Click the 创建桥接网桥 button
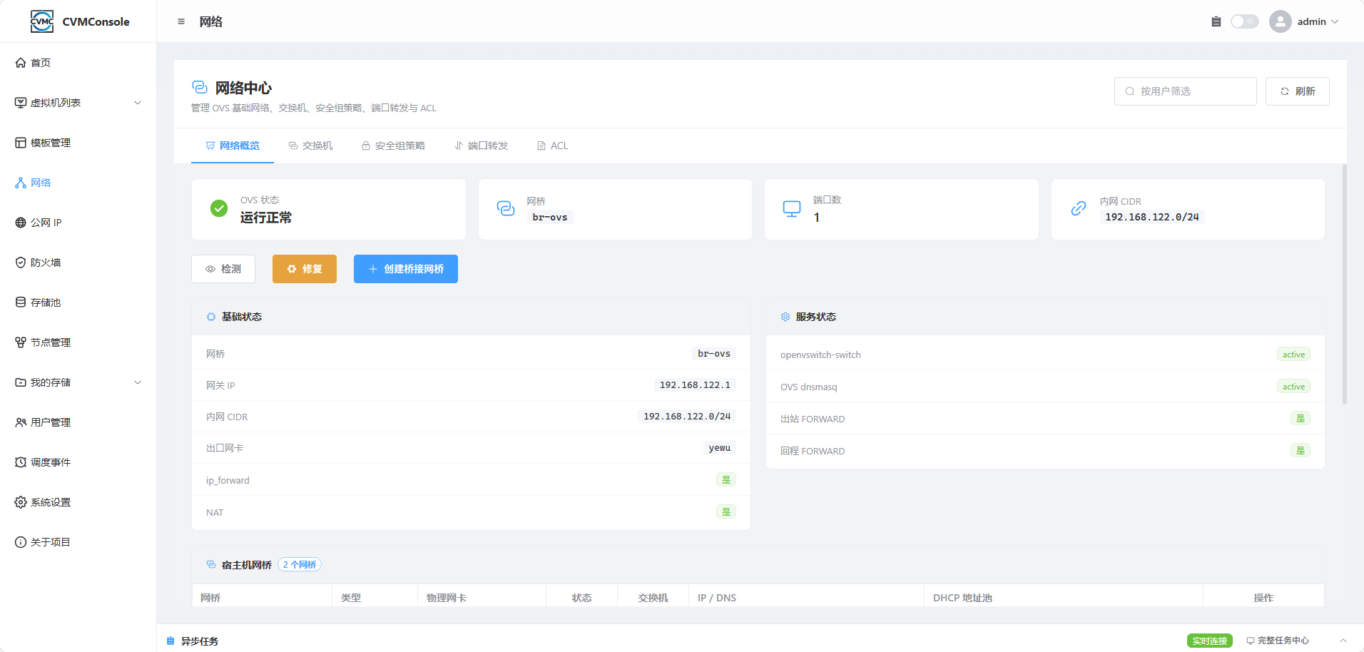The image size is (1364, 652). [x=406, y=269]
